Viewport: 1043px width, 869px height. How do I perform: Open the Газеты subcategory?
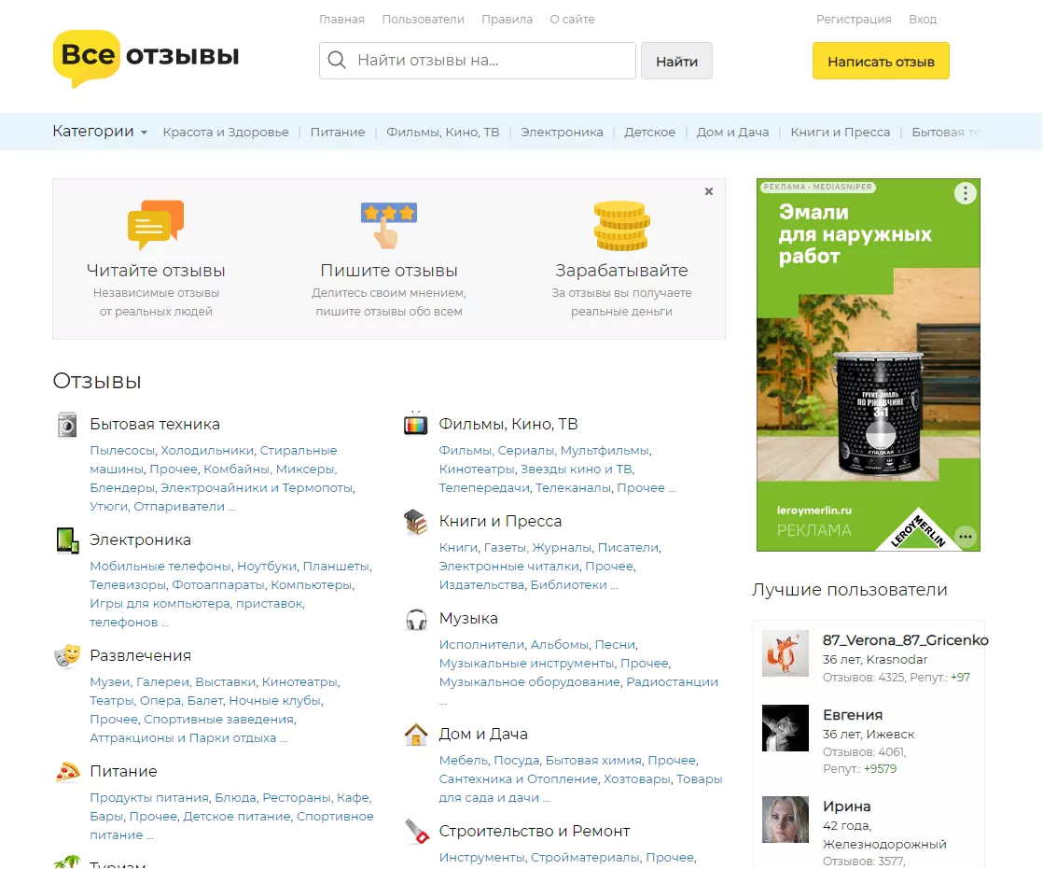pos(505,548)
